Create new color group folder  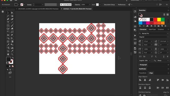point(158,26)
